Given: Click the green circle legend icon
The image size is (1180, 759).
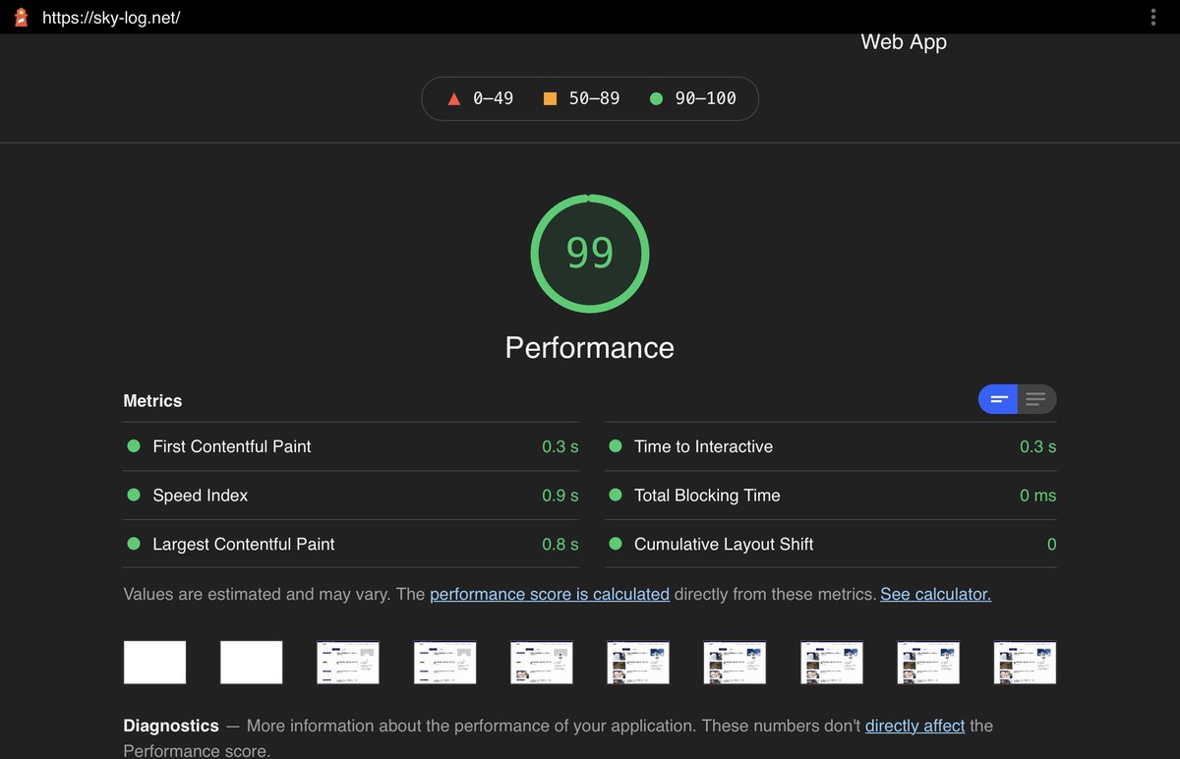Looking at the screenshot, I should [656, 98].
